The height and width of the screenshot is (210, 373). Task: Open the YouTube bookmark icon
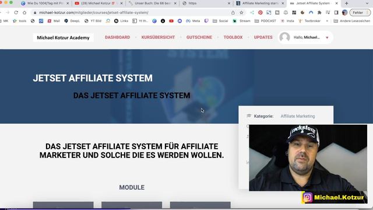tap(171, 21)
